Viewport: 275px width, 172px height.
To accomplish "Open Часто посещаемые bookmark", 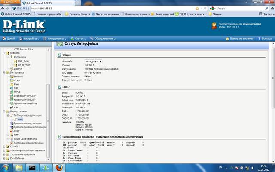I will pyautogui.click(x=106, y=14).
